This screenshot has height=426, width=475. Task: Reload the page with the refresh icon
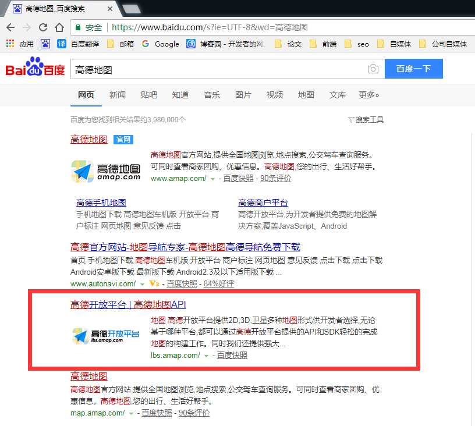click(x=43, y=27)
